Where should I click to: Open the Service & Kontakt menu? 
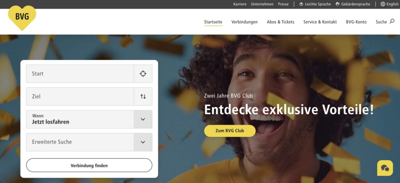320,22
